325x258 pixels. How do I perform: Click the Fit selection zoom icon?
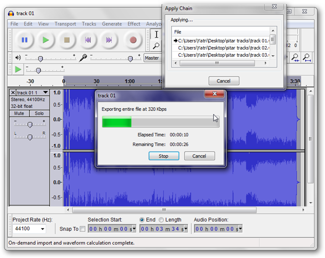tap(295, 57)
